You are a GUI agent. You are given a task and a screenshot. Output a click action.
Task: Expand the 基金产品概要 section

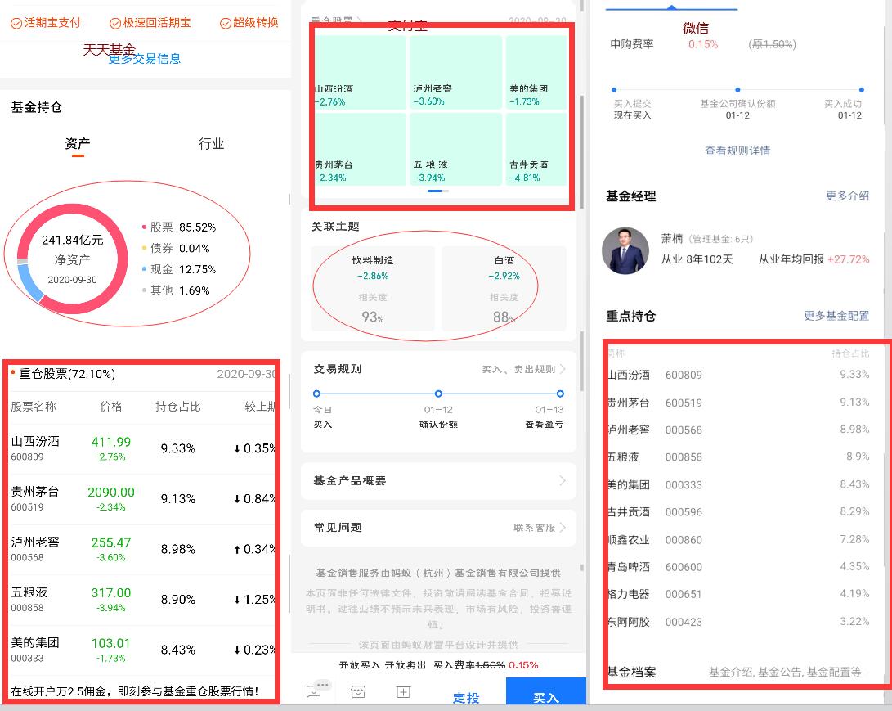coord(438,482)
